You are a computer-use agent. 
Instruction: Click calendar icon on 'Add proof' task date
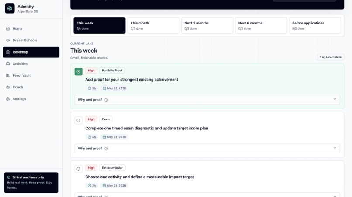click(104, 88)
